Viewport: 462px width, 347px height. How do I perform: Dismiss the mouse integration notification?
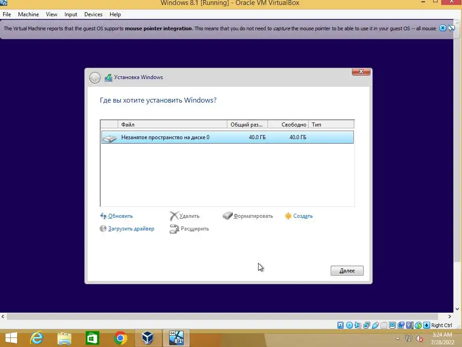443,28
